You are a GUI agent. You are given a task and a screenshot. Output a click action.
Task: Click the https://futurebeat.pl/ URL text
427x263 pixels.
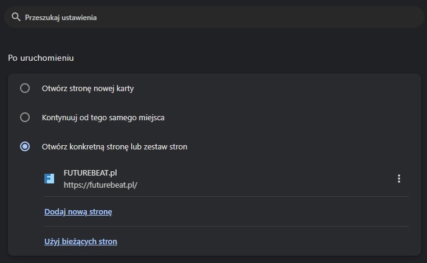point(100,185)
